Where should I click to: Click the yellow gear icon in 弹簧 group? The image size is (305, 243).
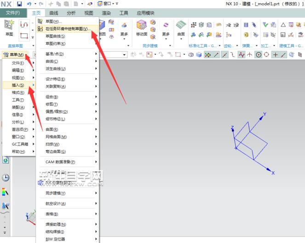246,35
